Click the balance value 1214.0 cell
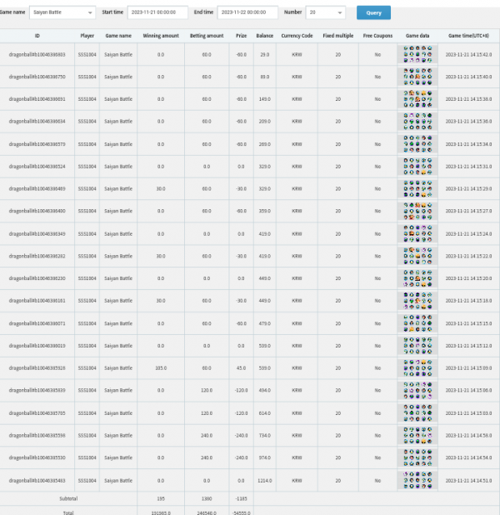Image resolution: width=500 pixels, height=515 pixels. pos(264,481)
